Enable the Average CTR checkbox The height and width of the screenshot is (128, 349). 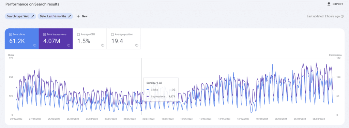pyautogui.click(x=78, y=34)
